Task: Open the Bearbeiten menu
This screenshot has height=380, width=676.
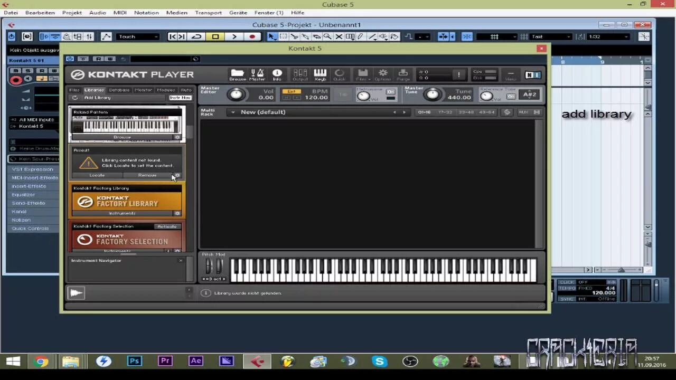Action: tap(40, 13)
